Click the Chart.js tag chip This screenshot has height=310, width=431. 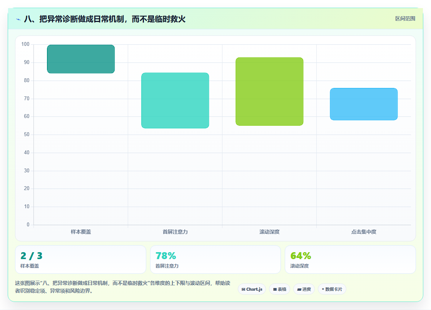[x=252, y=289]
